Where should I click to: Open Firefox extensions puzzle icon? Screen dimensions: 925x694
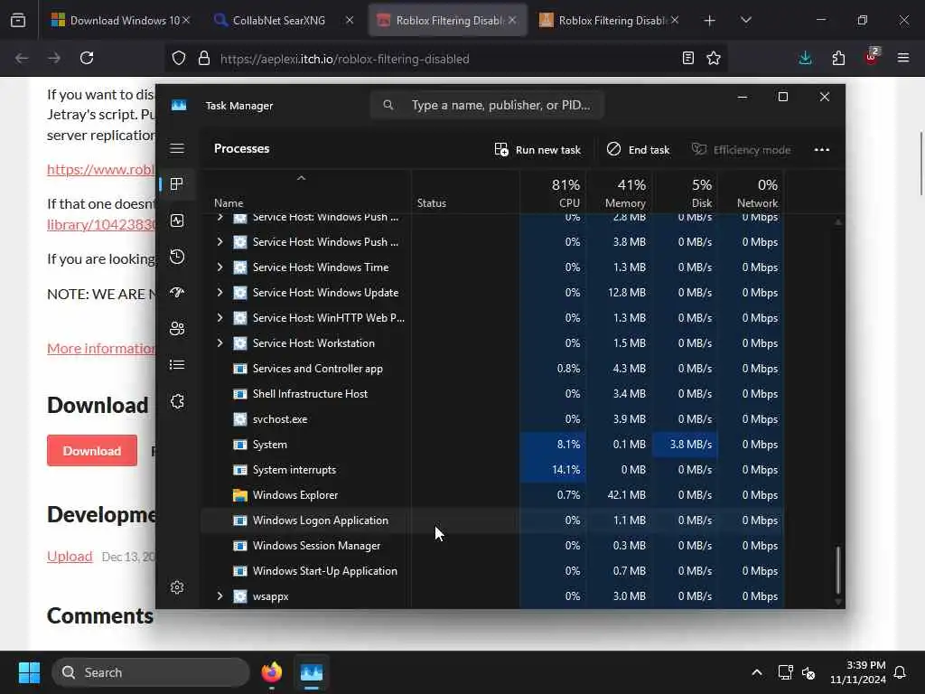coord(838,58)
